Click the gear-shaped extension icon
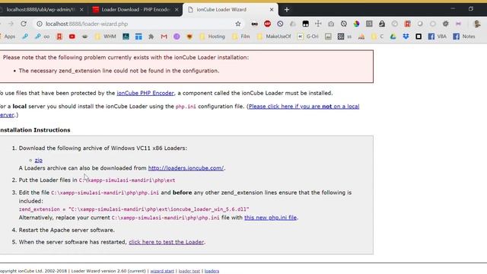Image resolution: width=487 pixels, height=274 pixels. [x=446, y=24]
